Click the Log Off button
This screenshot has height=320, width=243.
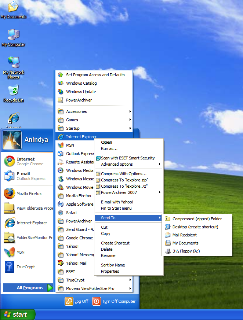pos(77,301)
